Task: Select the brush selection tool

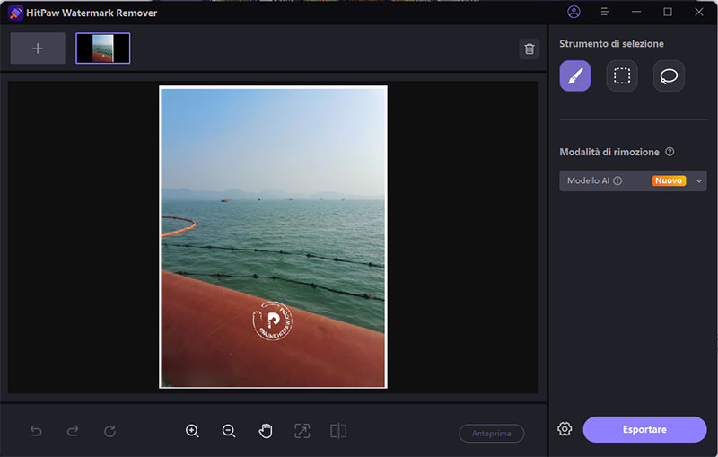Action: click(575, 76)
